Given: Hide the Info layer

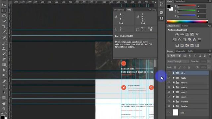Looking at the screenshot, I should point(169,112).
